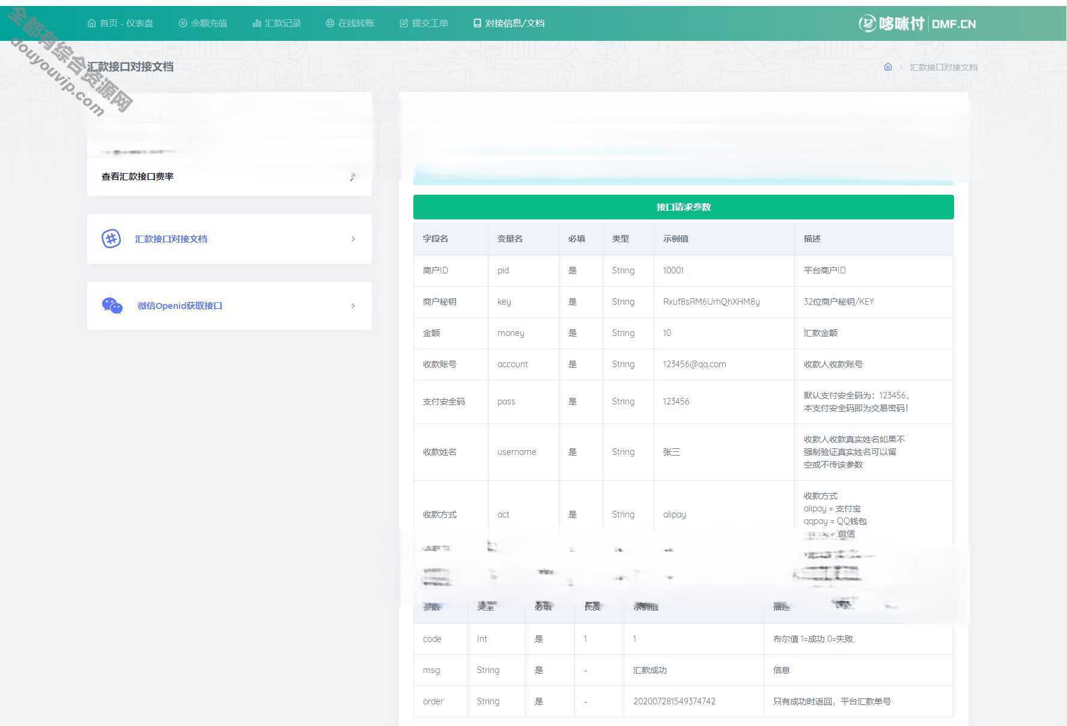The width and height of the screenshot is (1067, 726).
Task: Click order example 202007281549374742
Action: 674,701
